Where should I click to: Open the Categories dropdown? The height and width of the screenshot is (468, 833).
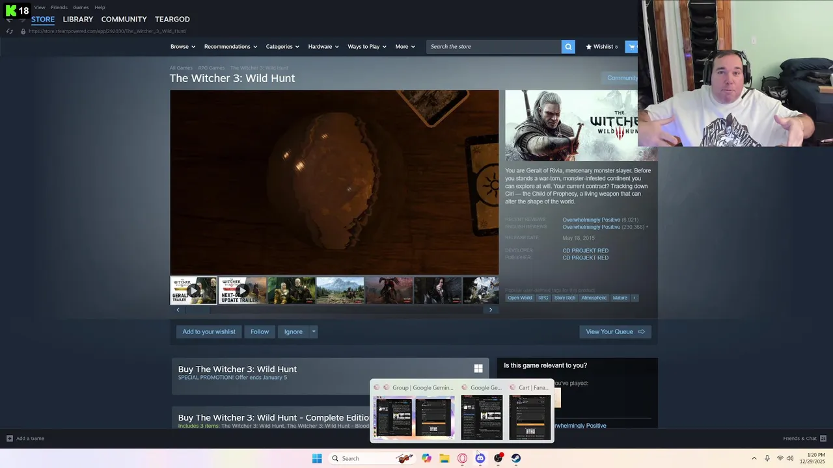pyautogui.click(x=282, y=47)
